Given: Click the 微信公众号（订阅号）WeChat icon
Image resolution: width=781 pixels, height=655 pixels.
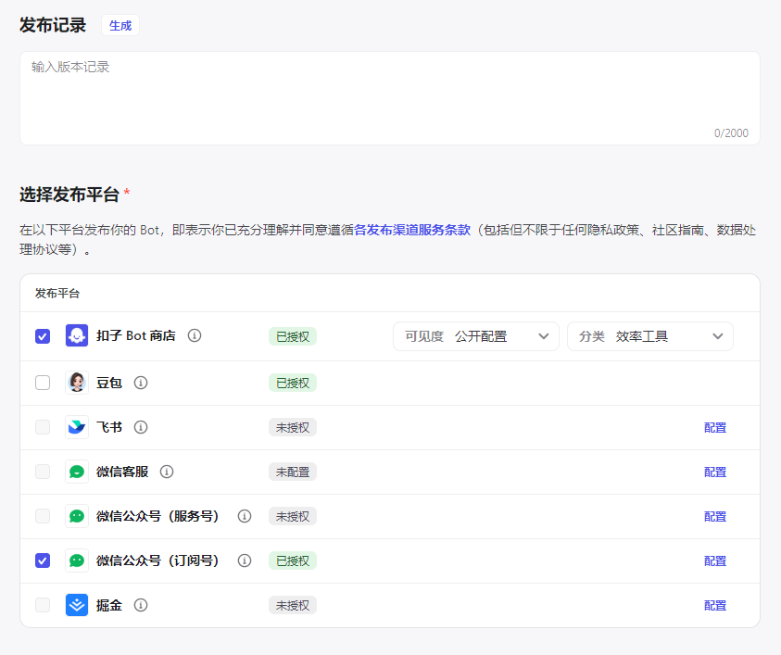Looking at the screenshot, I should click(77, 561).
